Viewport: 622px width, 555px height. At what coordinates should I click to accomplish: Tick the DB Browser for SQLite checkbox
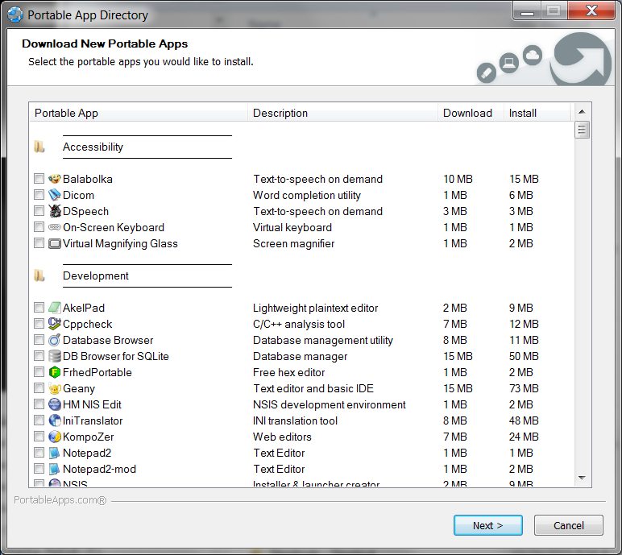click(x=39, y=356)
